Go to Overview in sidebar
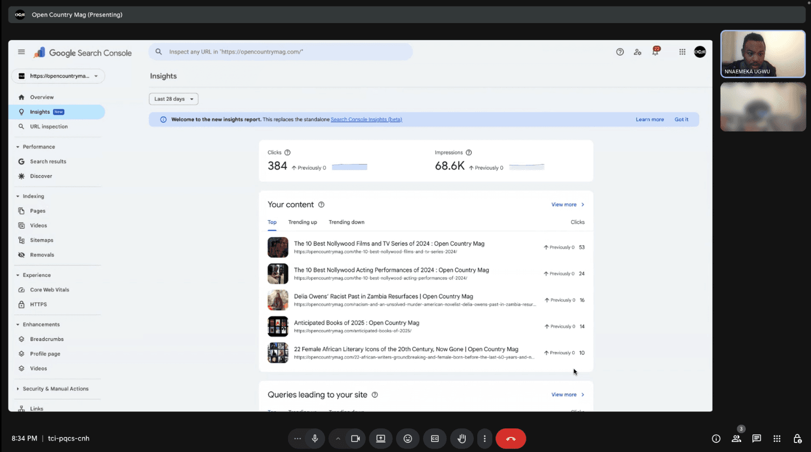This screenshot has height=452, width=811. [x=56, y=97]
